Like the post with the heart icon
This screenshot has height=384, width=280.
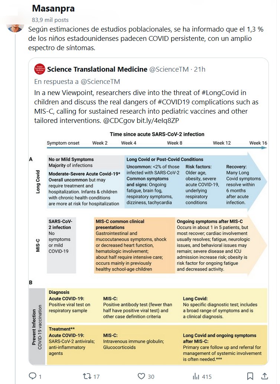tap(141, 376)
